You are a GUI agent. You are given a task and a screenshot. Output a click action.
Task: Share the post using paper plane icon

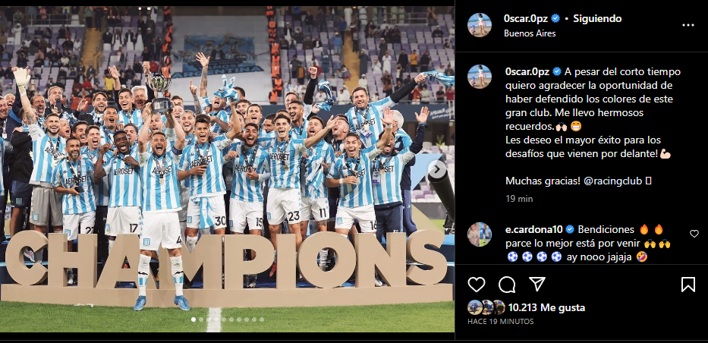click(537, 285)
